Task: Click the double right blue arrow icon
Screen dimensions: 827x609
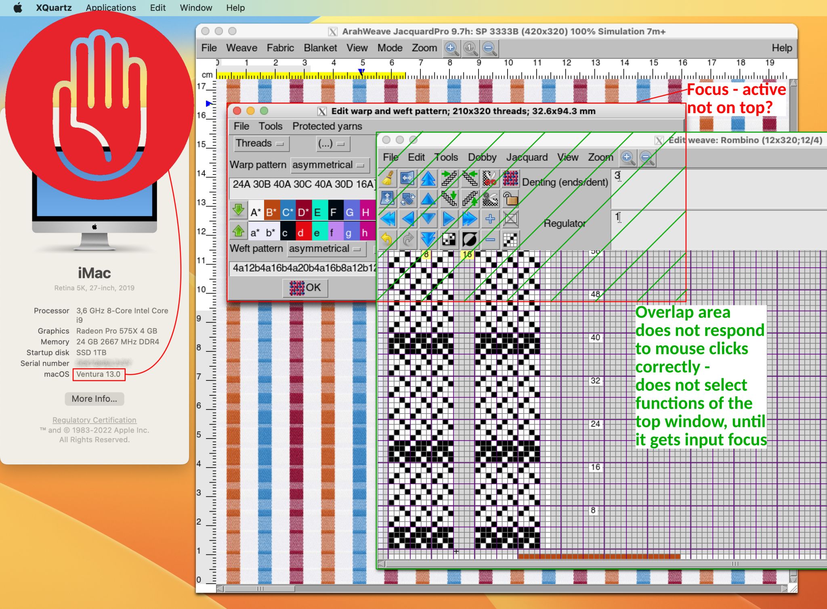Action: tap(469, 219)
